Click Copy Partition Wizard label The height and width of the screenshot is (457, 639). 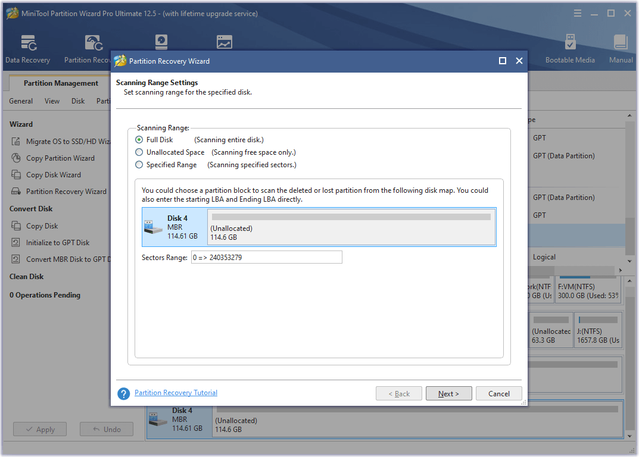pos(60,158)
